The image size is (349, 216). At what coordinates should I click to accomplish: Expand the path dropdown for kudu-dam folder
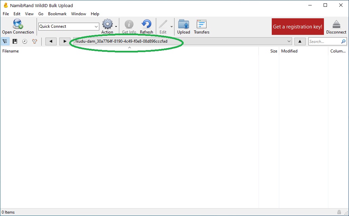click(289, 41)
